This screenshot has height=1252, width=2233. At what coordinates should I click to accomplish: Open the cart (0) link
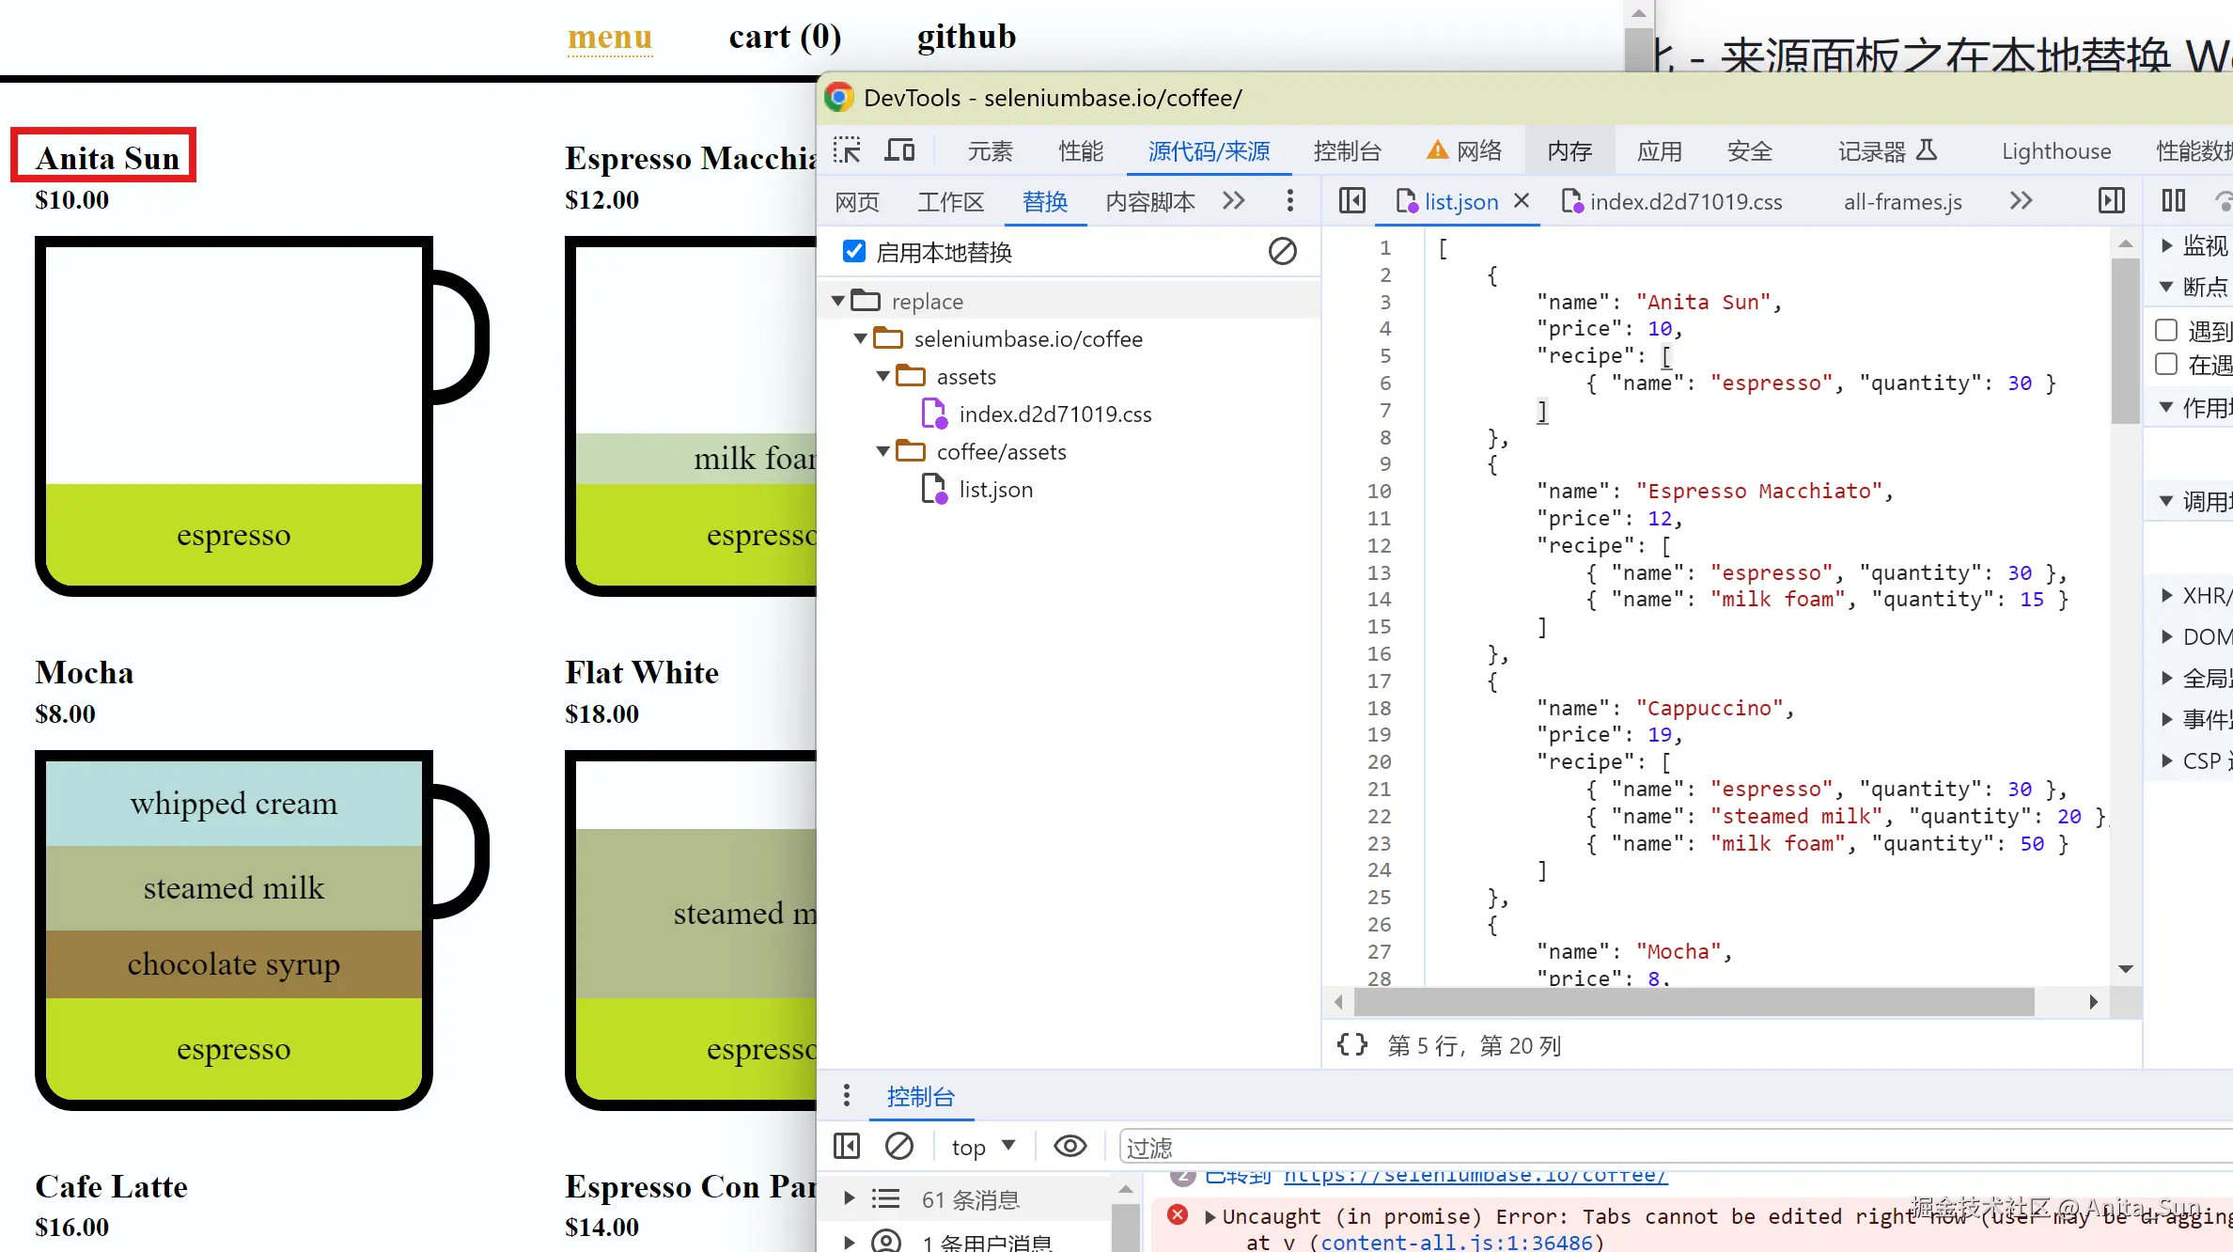pyautogui.click(x=784, y=37)
